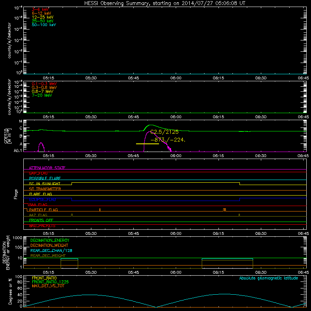Click the REAR_DEC_WEIGHT legend label

48,256
